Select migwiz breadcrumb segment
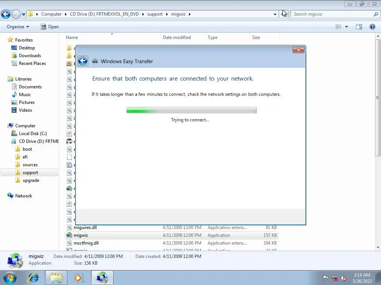 (178, 14)
